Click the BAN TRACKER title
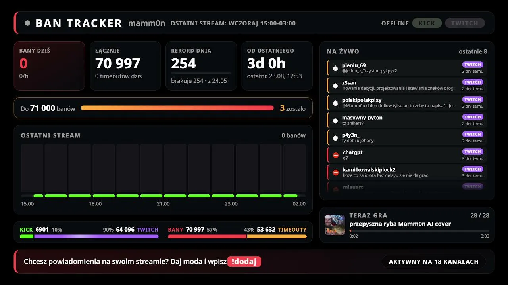The image size is (508, 285). click(x=79, y=23)
